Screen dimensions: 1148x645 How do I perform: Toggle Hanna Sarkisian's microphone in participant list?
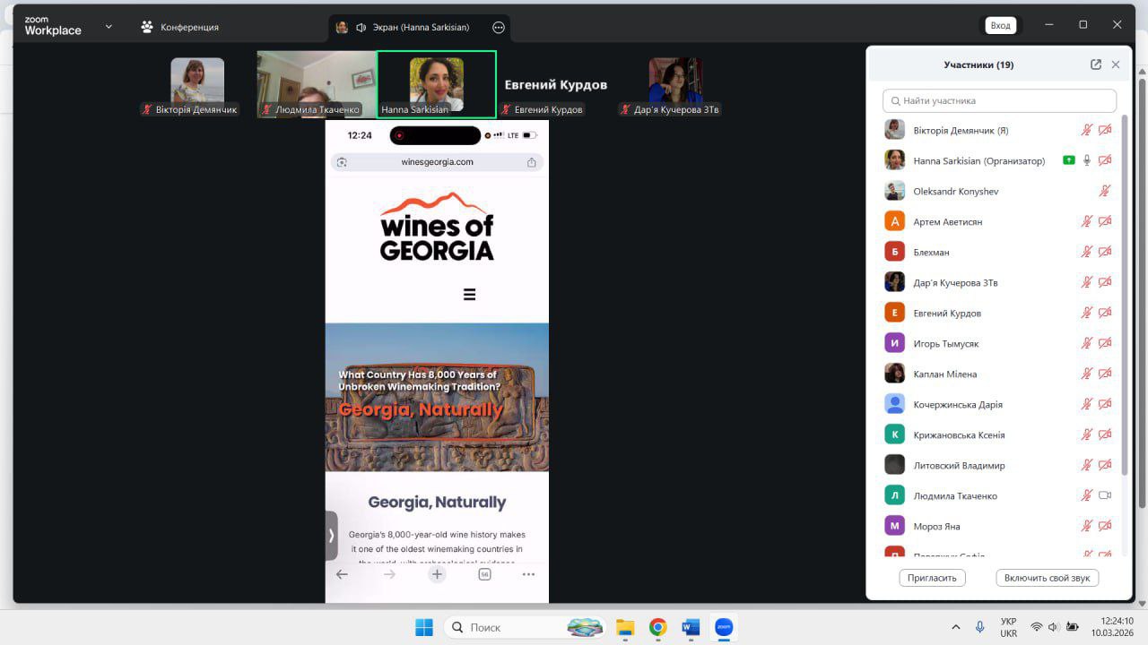[1087, 160]
